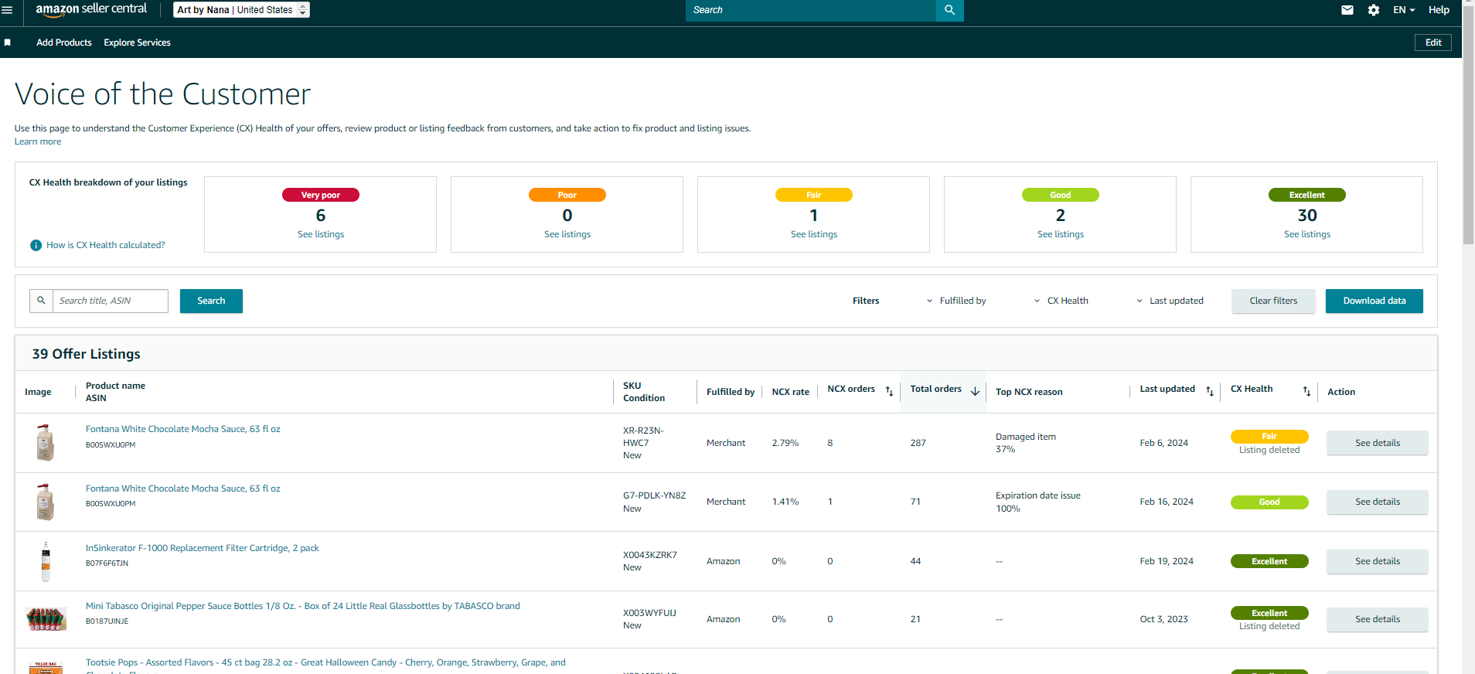Viewport: 1475px width, 674px height.
Task: Click the Fontana thumbnail for SKU G7-PDLK-YN8Z
Action: pos(46,502)
